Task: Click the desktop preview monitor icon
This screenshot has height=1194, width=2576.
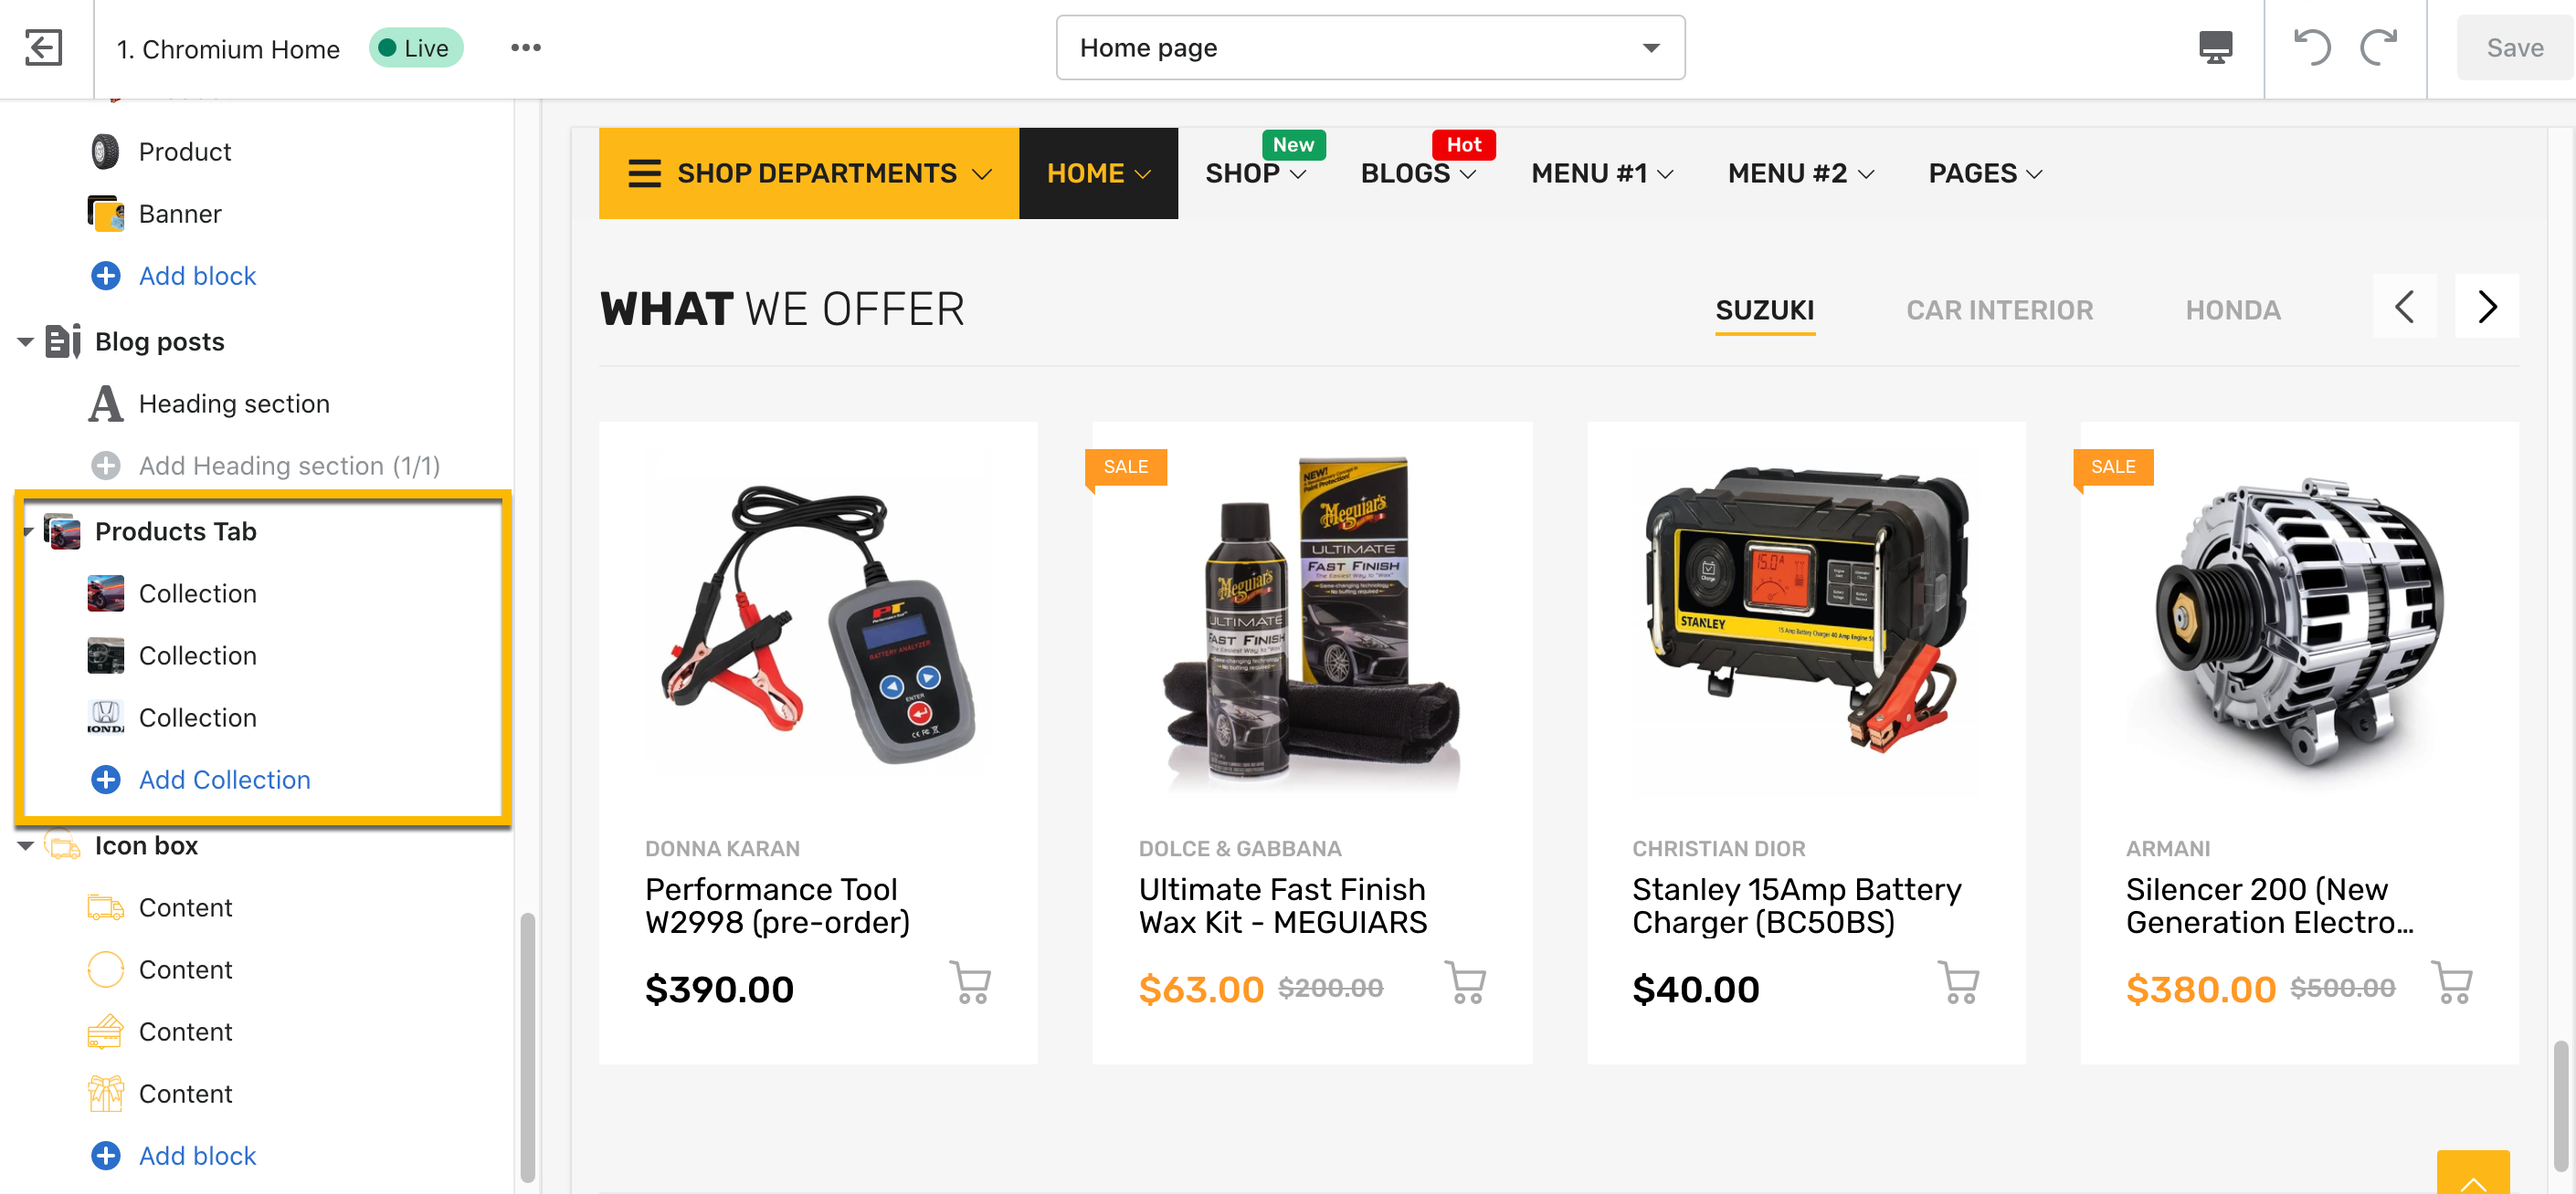Action: tap(2215, 48)
